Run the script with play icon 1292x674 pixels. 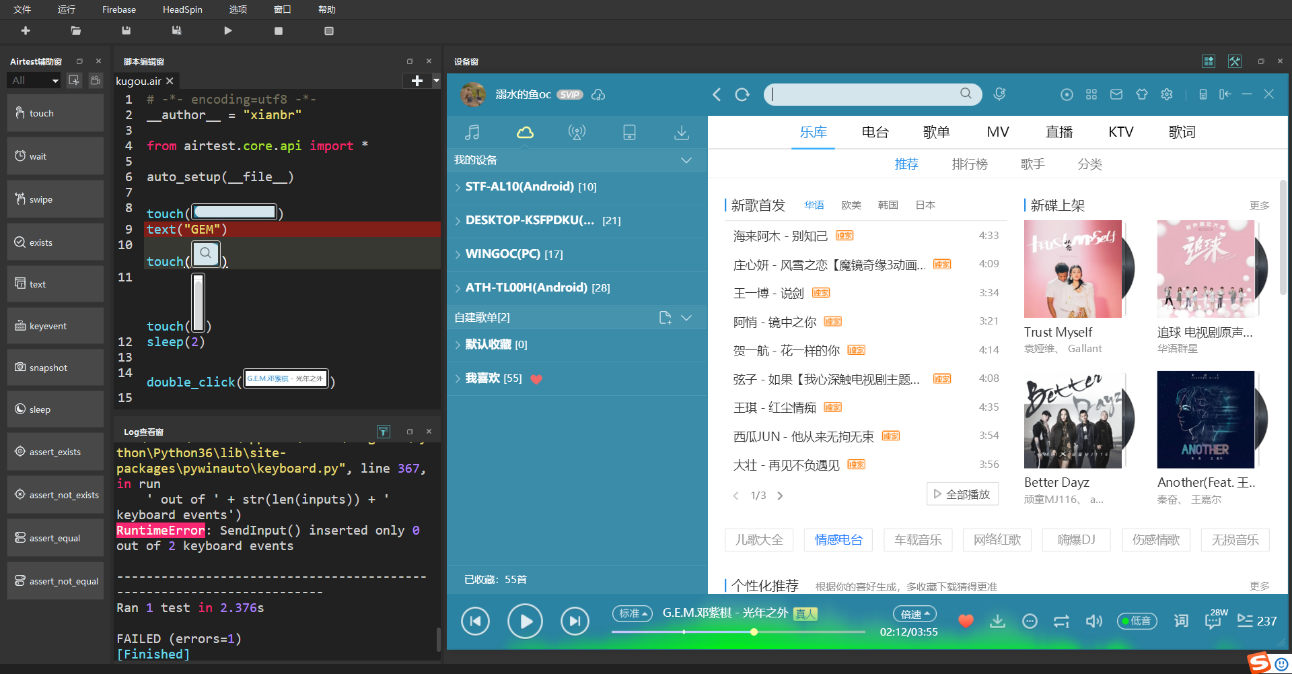point(228,31)
